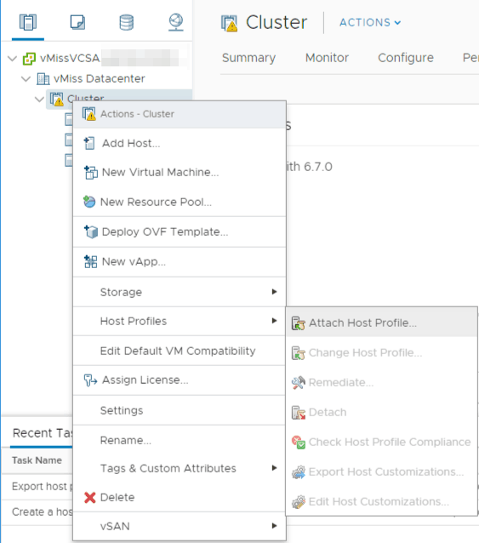
Task: Collapse the Cluster tree node chevron
Action: (x=39, y=100)
